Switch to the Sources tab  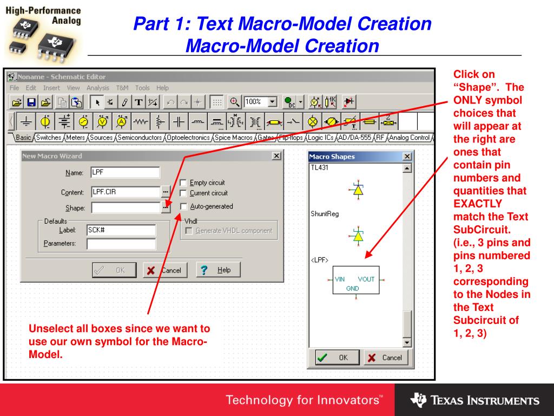[101, 138]
